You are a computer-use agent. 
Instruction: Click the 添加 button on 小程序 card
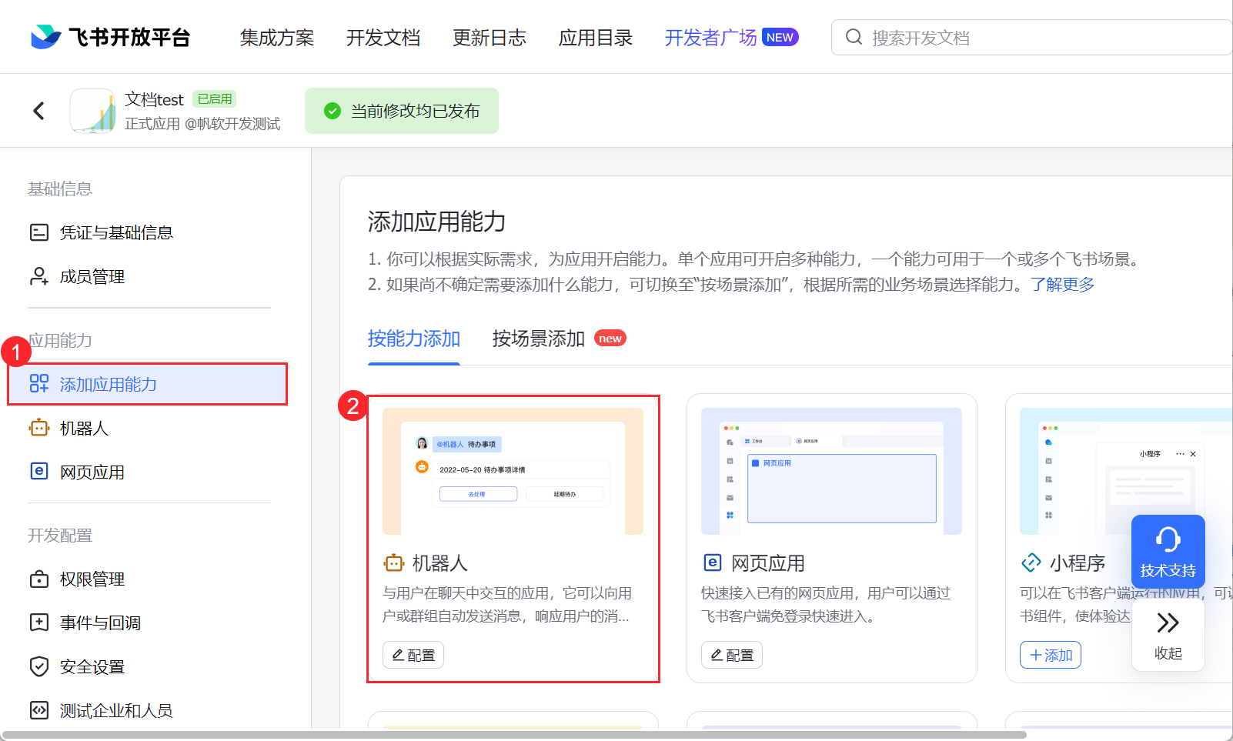pyautogui.click(x=1051, y=655)
